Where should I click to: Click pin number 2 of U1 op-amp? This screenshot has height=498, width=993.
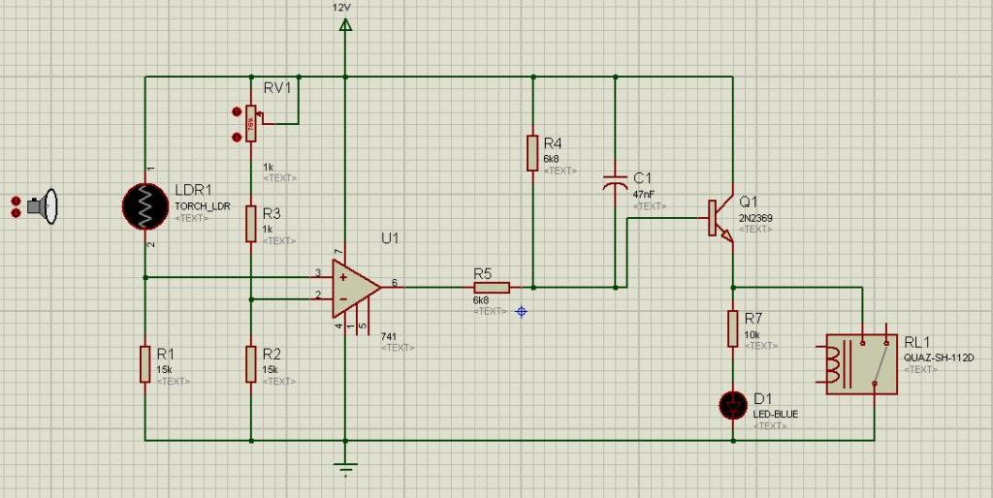pos(318,295)
